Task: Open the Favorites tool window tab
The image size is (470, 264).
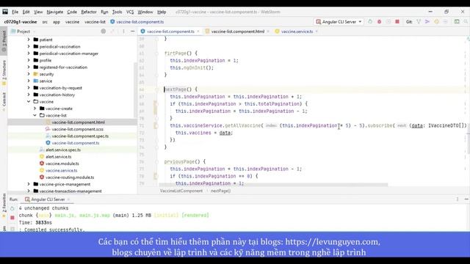Action: (x=4, y=205)
